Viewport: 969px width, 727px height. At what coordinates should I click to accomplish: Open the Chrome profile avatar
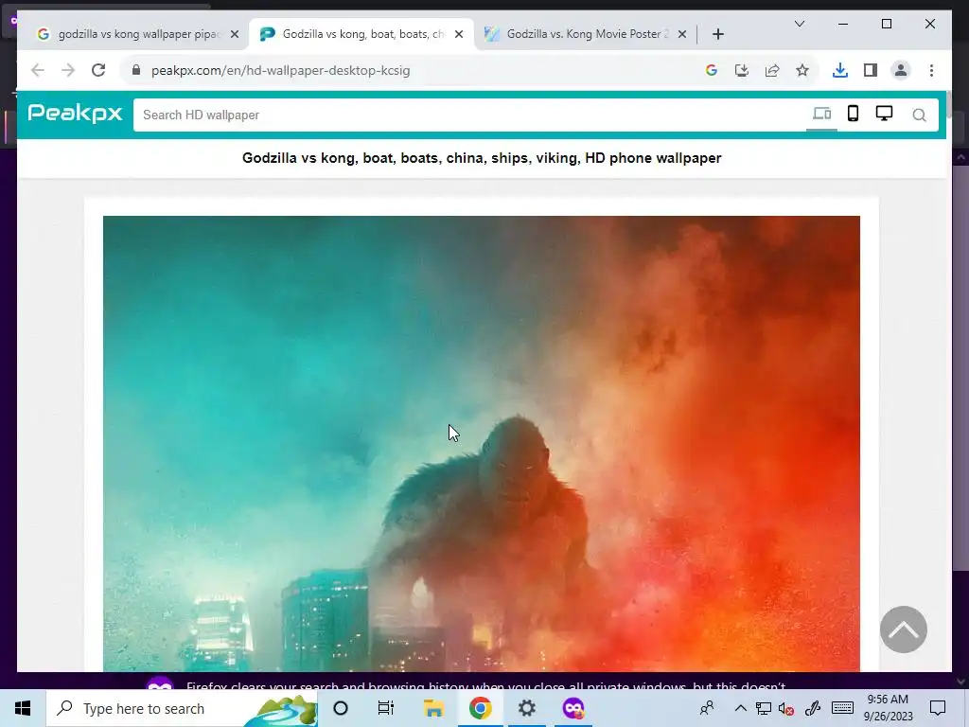(x=901, y=70)
